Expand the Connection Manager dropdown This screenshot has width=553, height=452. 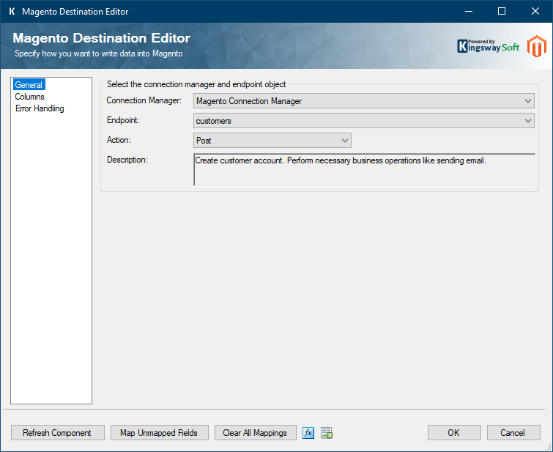[x=363, y=101]
